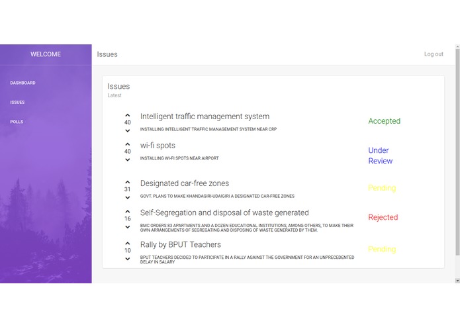Click vote count 40 of traffic management issue
Viewport: 460px width, 327px height.
pyautogui.click(x=127, y=122)
